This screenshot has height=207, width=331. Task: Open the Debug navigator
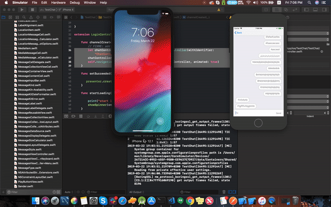click(45, 17)
